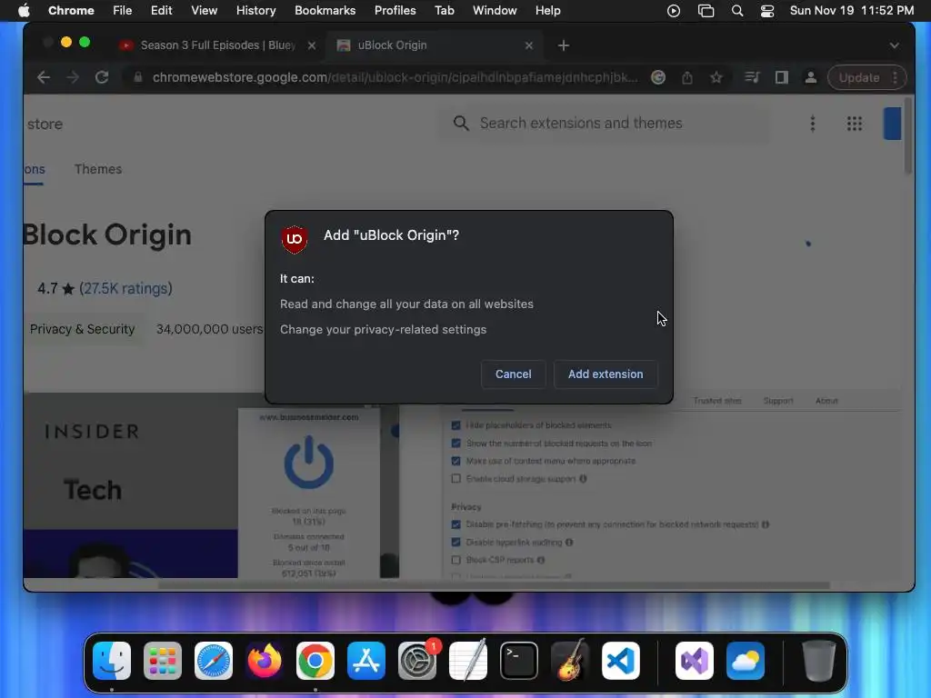This screenshot has width=931, height=698.
Task: Cancel the Add uBlock Origin dialog
Action: coord(513,374)
